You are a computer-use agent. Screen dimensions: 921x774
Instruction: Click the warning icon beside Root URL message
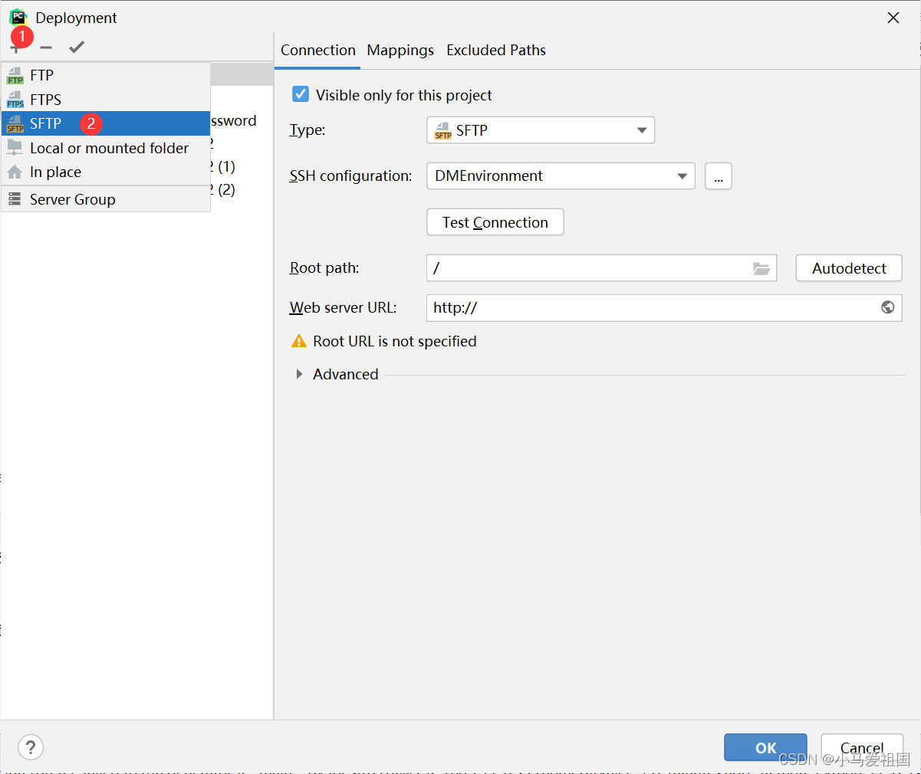[x=299, y=341]
